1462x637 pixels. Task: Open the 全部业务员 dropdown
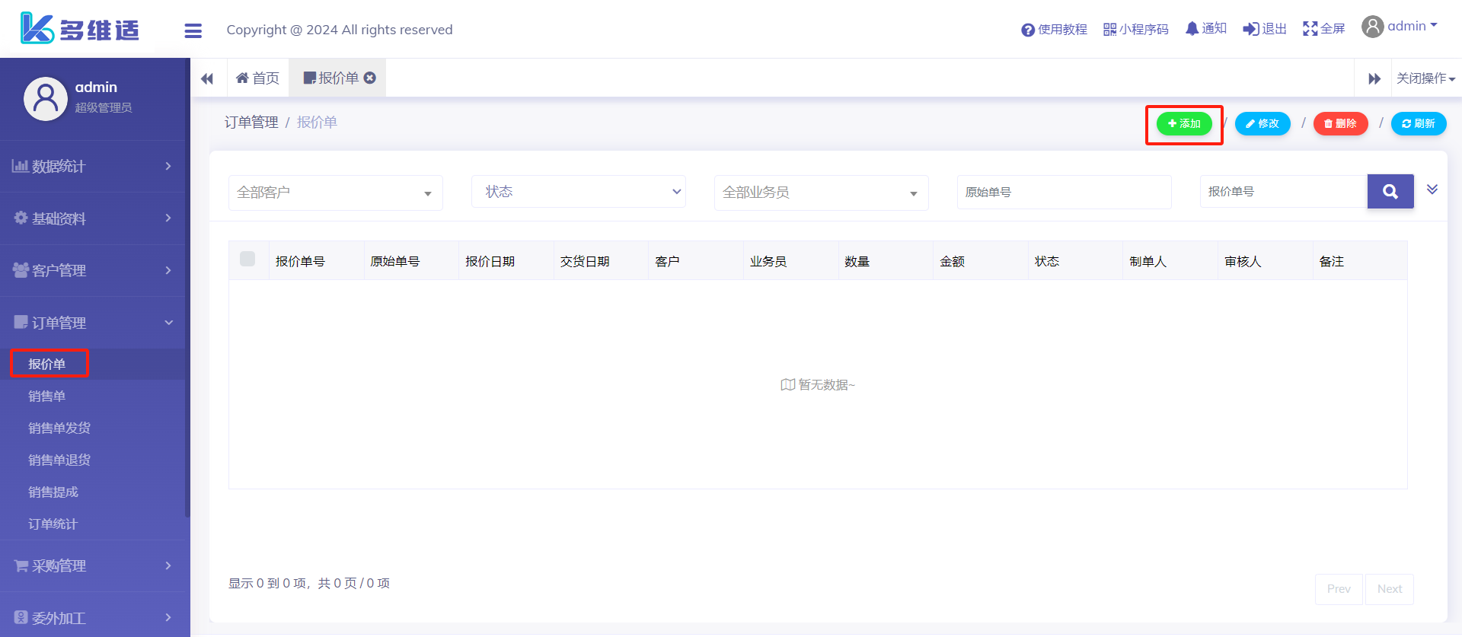[x=821, y=193]
